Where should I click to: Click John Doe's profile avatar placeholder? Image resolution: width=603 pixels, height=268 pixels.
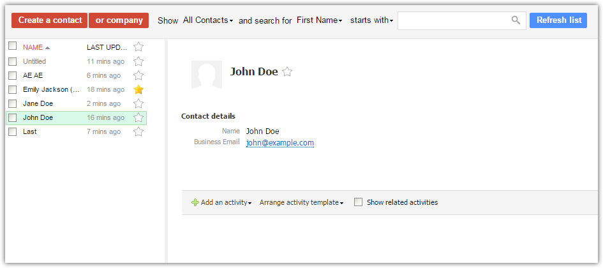[x=207, y=75]
